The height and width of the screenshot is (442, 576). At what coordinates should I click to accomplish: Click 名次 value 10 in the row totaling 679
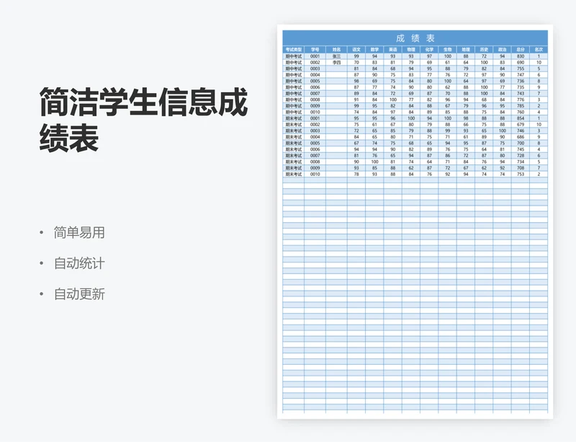pyautogui.click(x=539, y=125)
